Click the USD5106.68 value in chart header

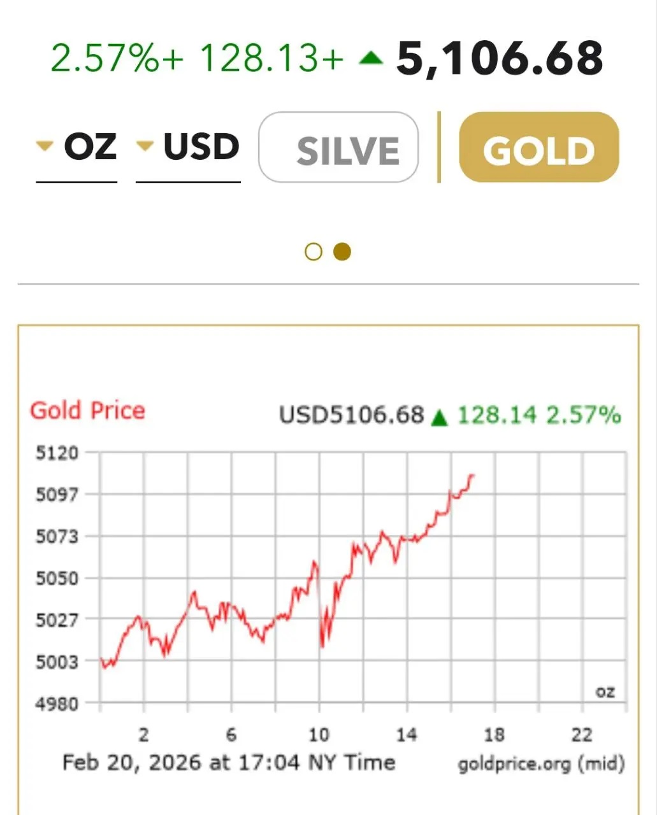click(x=351, y=415)
